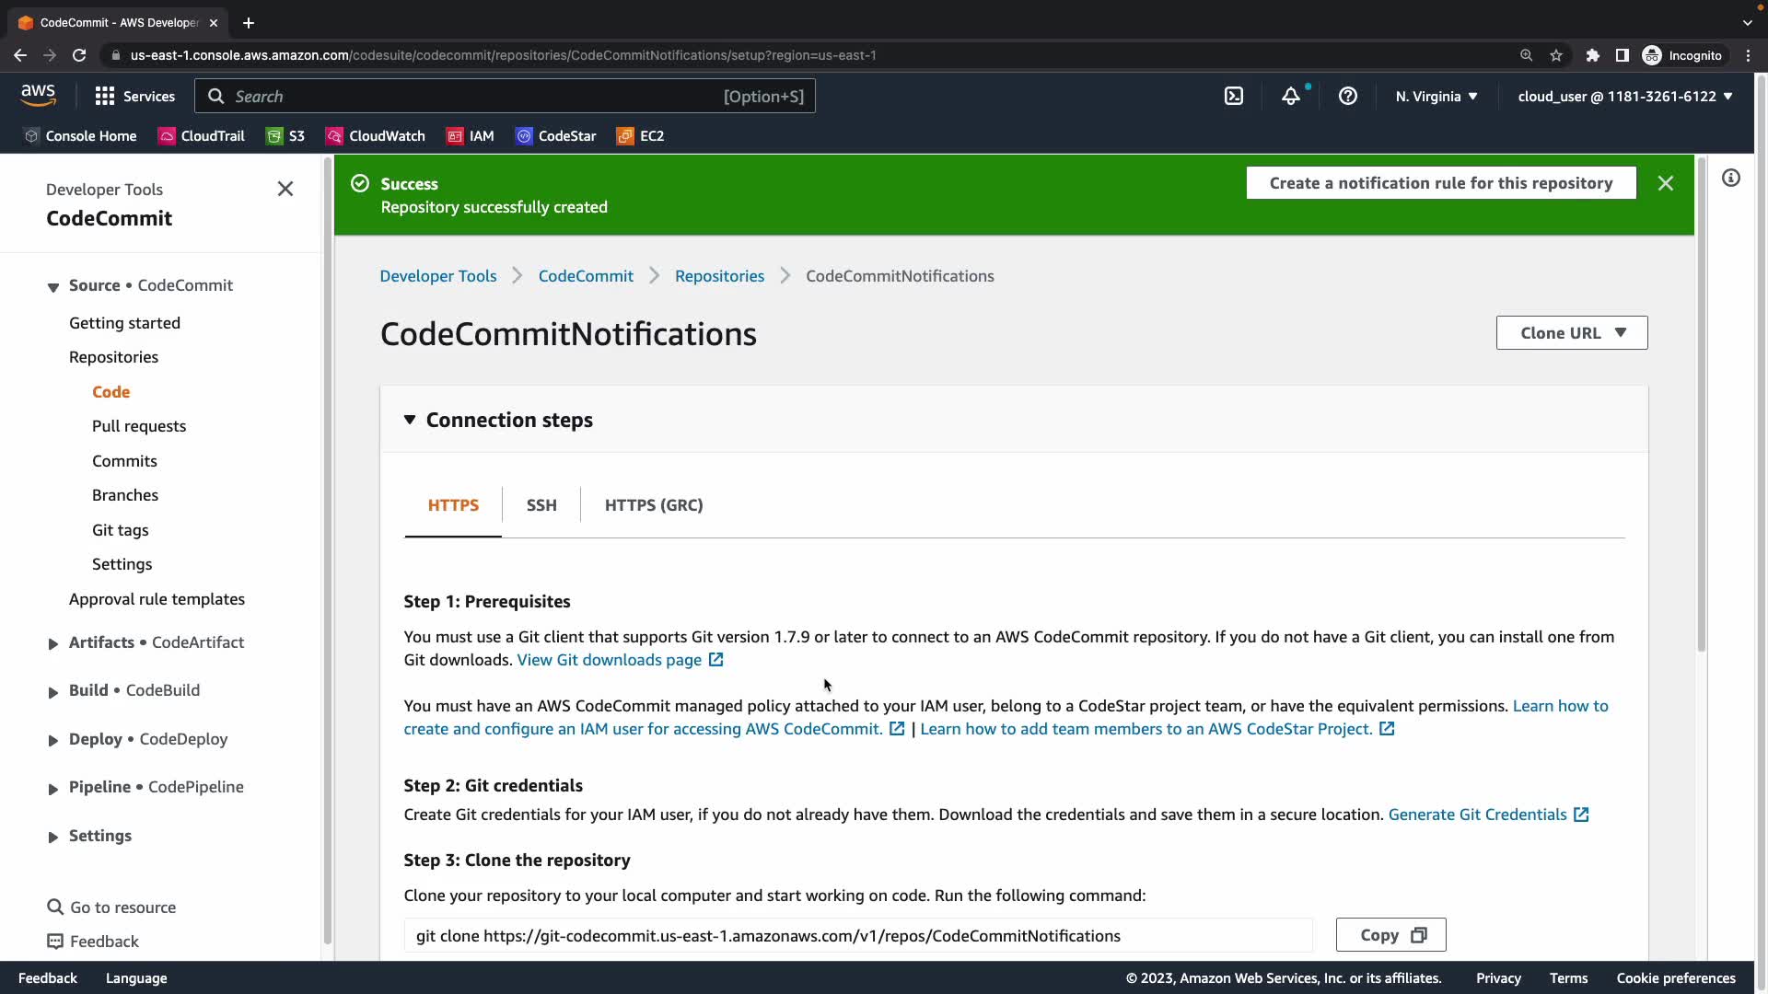
Task: Copy the git clone command
Action: point(1390,935)
